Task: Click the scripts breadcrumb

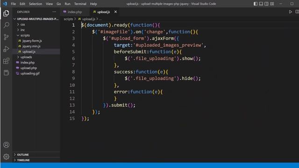Action: click(68, 19)
